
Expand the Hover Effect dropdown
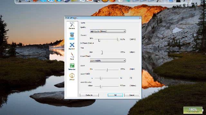click(x=108, y=61)
